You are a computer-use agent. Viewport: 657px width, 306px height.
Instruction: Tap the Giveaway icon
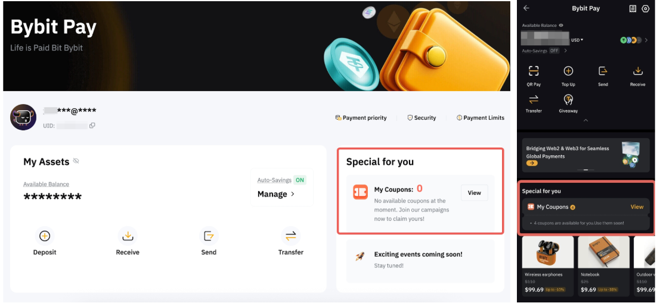pyautogui.click(x=568, y=99)
